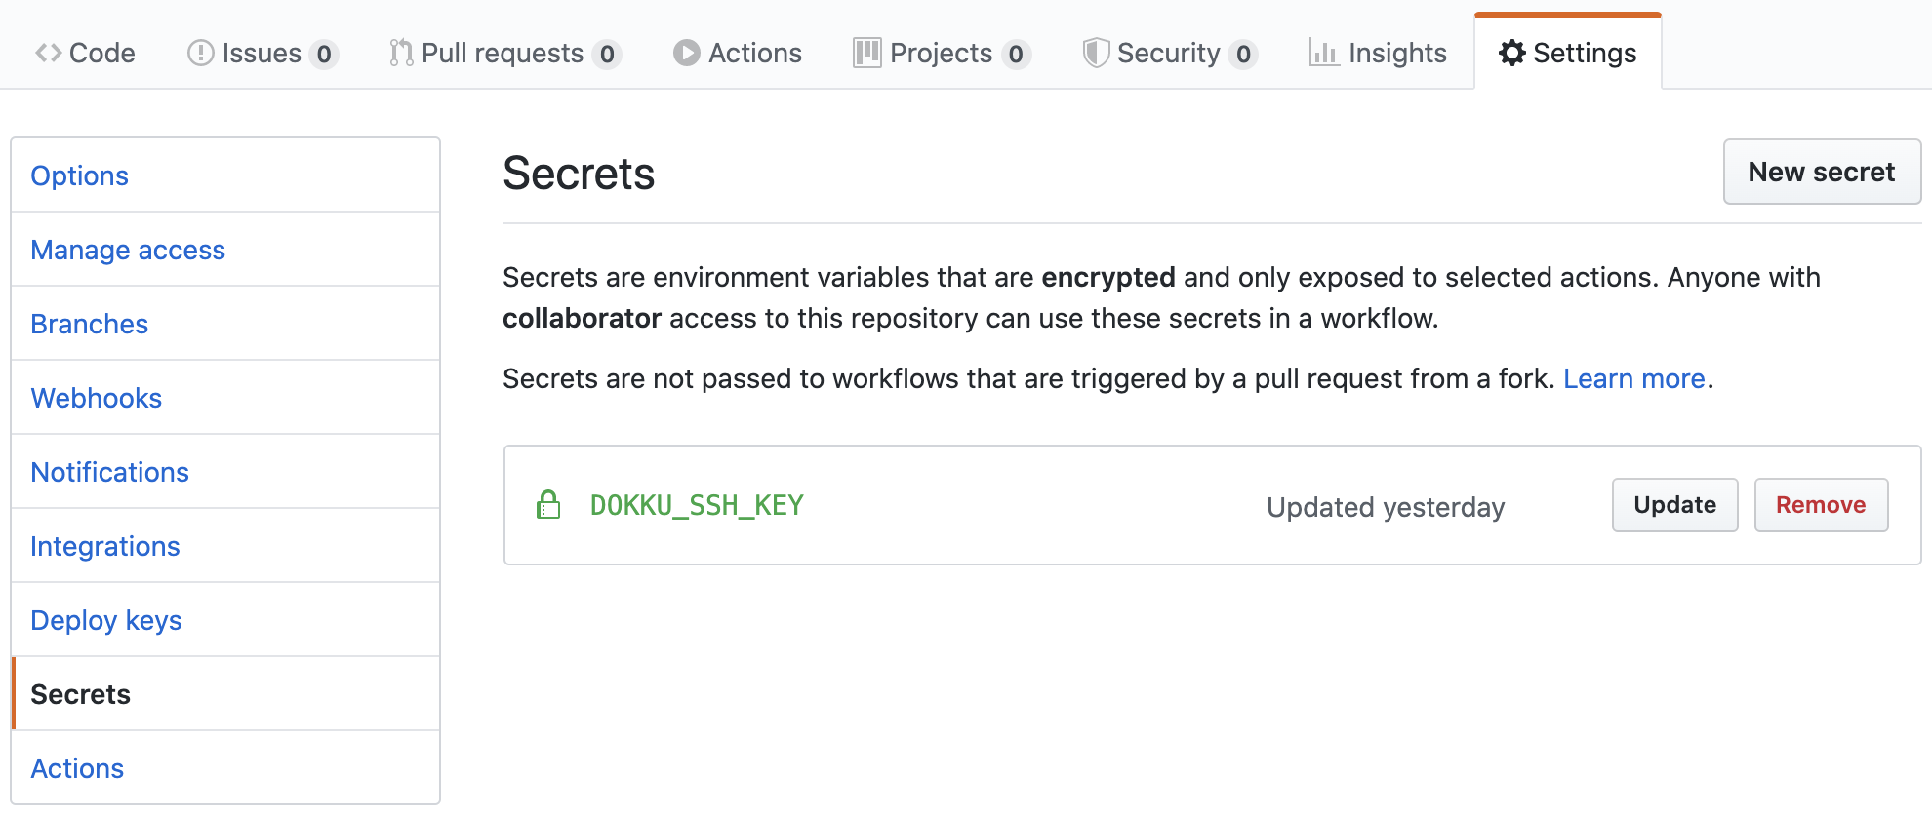Go to Deploy keys settings
The height and width of the screenshot is (817, 1932).
pos(106,620)
